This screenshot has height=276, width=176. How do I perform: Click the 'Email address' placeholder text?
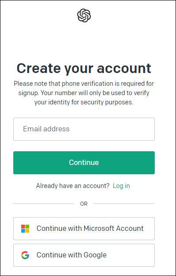tap(46, 129)
